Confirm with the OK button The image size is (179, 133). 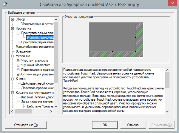pyautogui.click(x=105, y=125)
